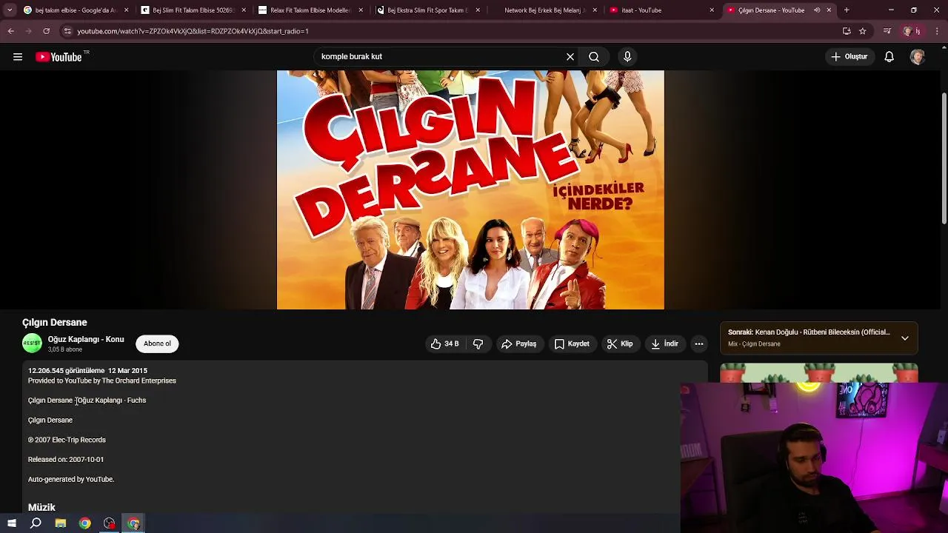Open the Windows Start menu

[x=11, y=523]
